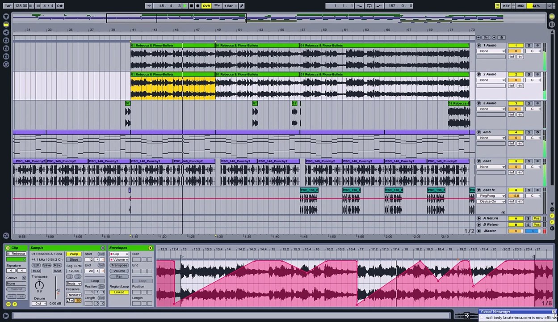The width and height of the screenshot is (558, 322).
Task: Click the Transpose knob in Sample box
Action: [x=39, y=285]
